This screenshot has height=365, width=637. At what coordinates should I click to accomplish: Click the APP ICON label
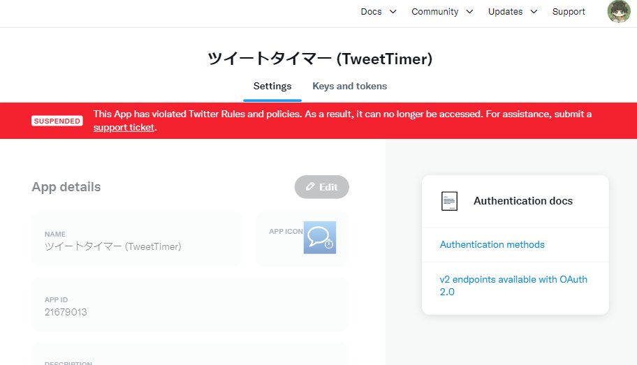[x=286, y=232]
